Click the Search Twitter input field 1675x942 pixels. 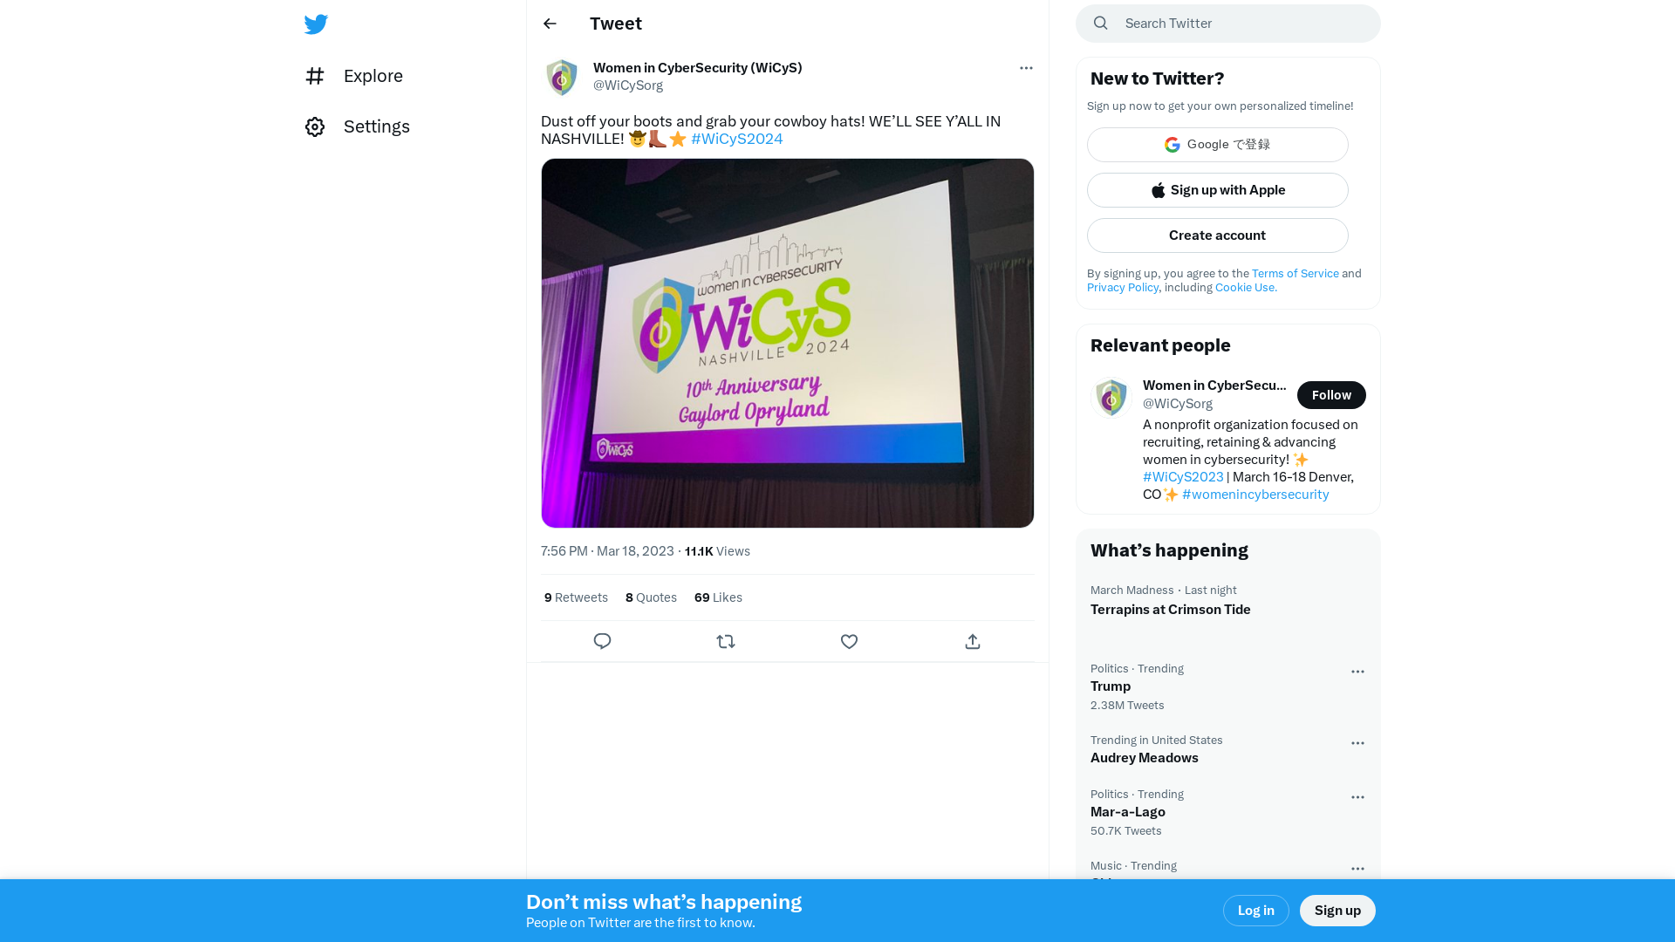pyautogui.click(x=1227, y=23)
